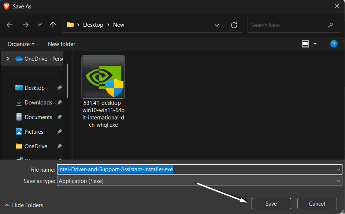Click file name 531.41-desktop-win10-win11 label

(x=103, y=114)
